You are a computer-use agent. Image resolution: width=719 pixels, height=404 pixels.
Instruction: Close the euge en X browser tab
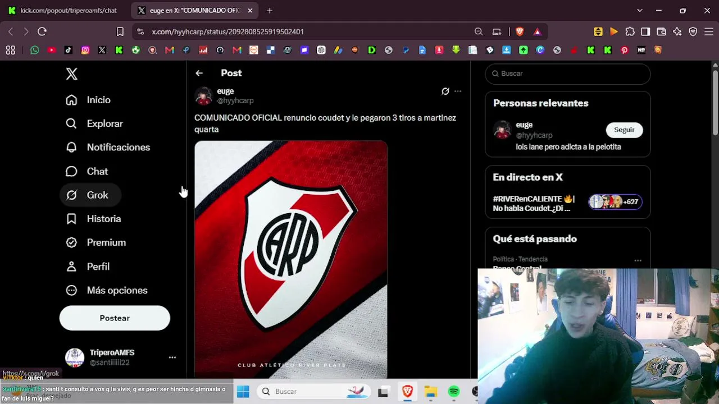pyautogui.click(x=250, y=10)
